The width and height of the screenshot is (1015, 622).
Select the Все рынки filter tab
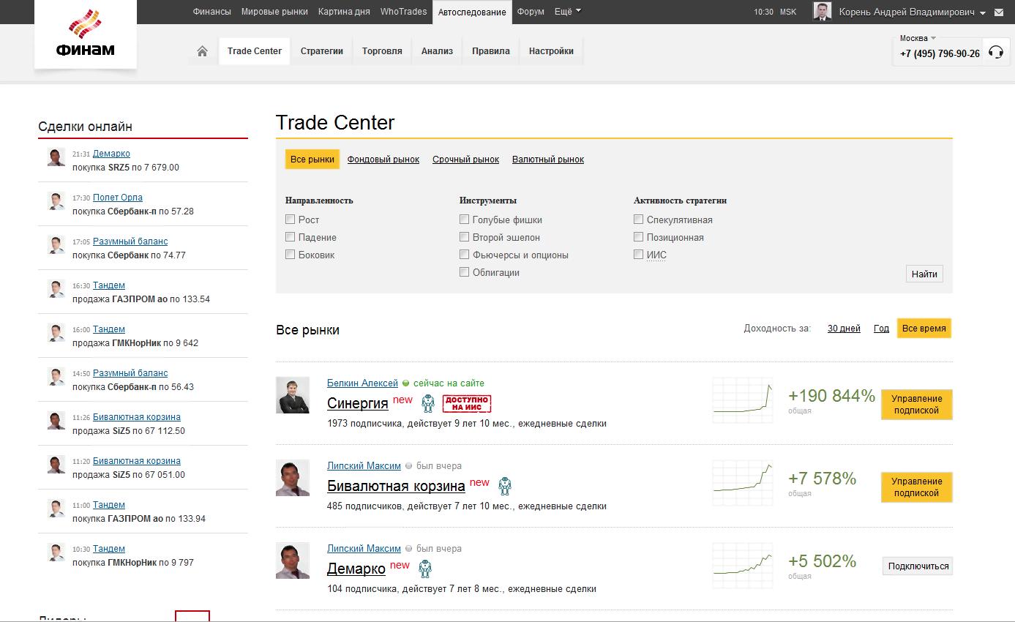312,160
